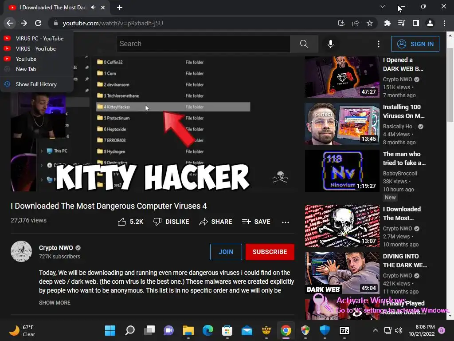The image size is (454, 341).
Task: Mute the tab via speaker icon
Action: tap(93, 8)
